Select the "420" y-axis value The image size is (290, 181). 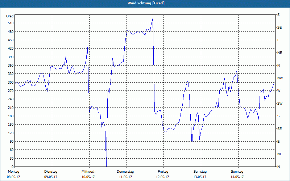(11, 49)
